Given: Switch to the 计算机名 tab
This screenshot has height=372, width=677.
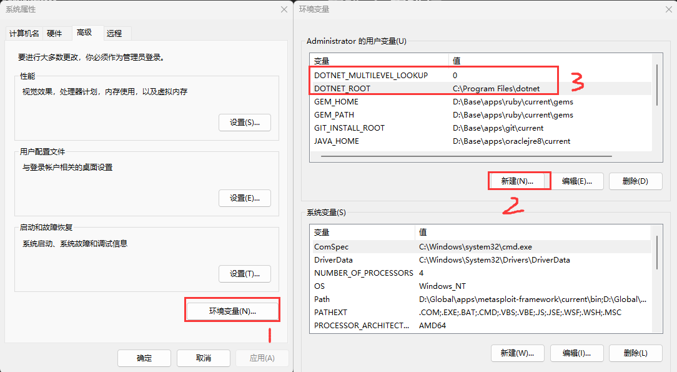Looking at the screenshot, I should point(24,33).
